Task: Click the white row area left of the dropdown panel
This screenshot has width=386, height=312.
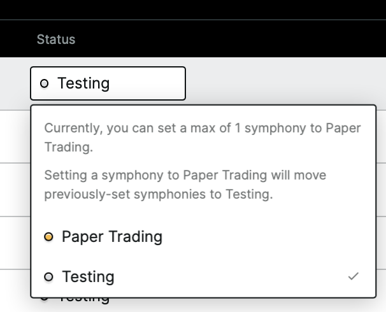Action: [x=14, y=191]
